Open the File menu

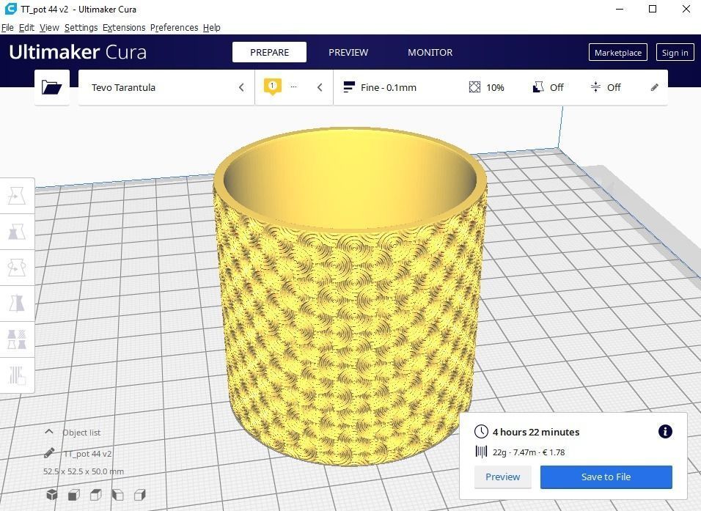[x=7, y=28]
